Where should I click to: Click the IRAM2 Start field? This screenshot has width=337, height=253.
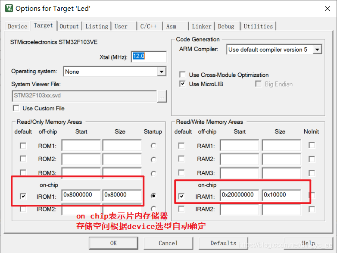click(240, 209)
